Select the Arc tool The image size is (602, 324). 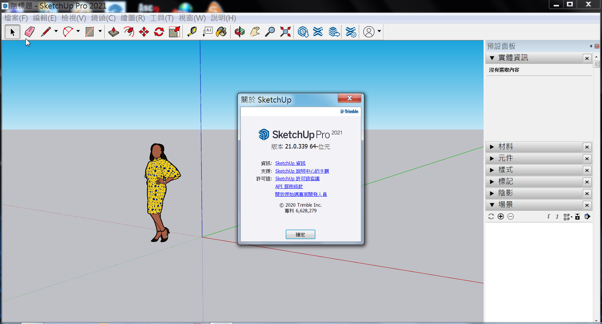[68, 32]
